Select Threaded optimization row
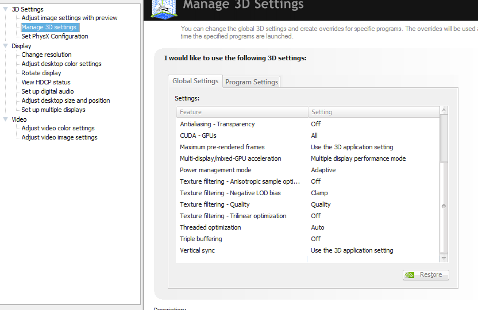This screenshot has height=310, width=478. 308,227
